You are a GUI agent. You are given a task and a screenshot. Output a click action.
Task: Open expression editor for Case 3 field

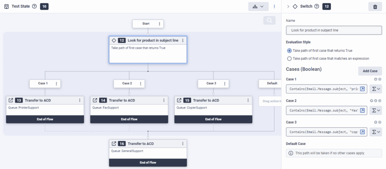click(x=362, y=132)
